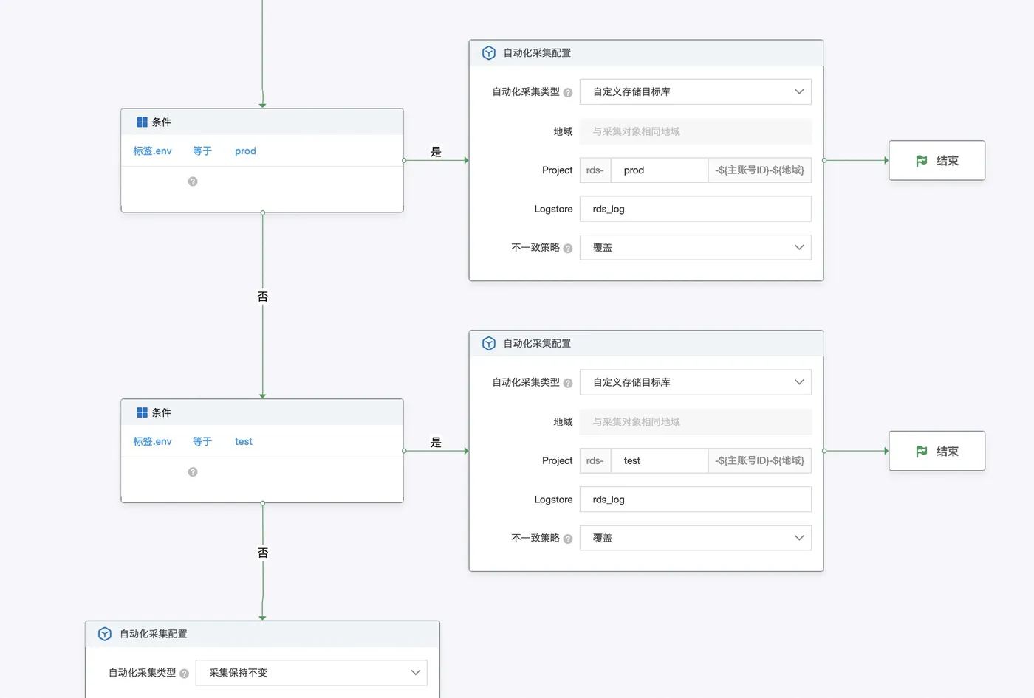Click help icon beside 自动化采集类型 in prod config

pyautogui.click(x=568, y=93)
